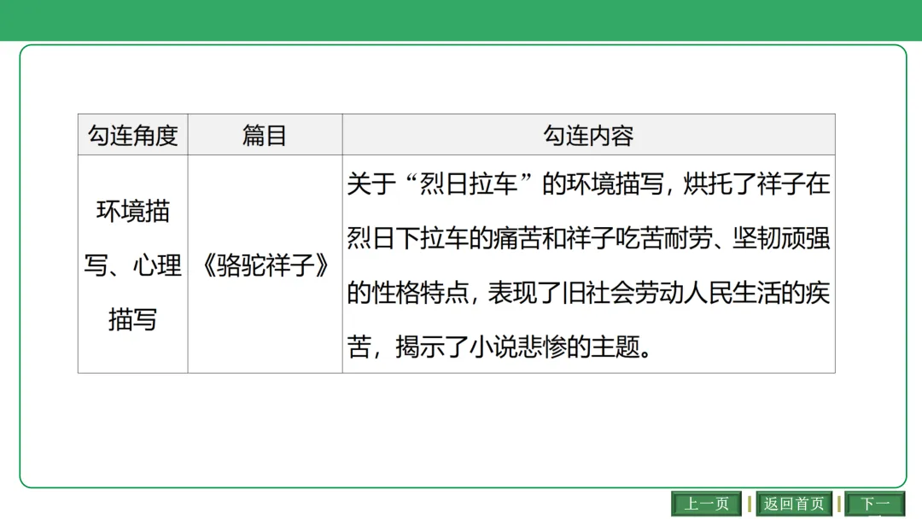The height and width of the screenshot is (519, 922).
Task: Click the line starting 关于“烈日拉车”
Action: pos(588,184)
